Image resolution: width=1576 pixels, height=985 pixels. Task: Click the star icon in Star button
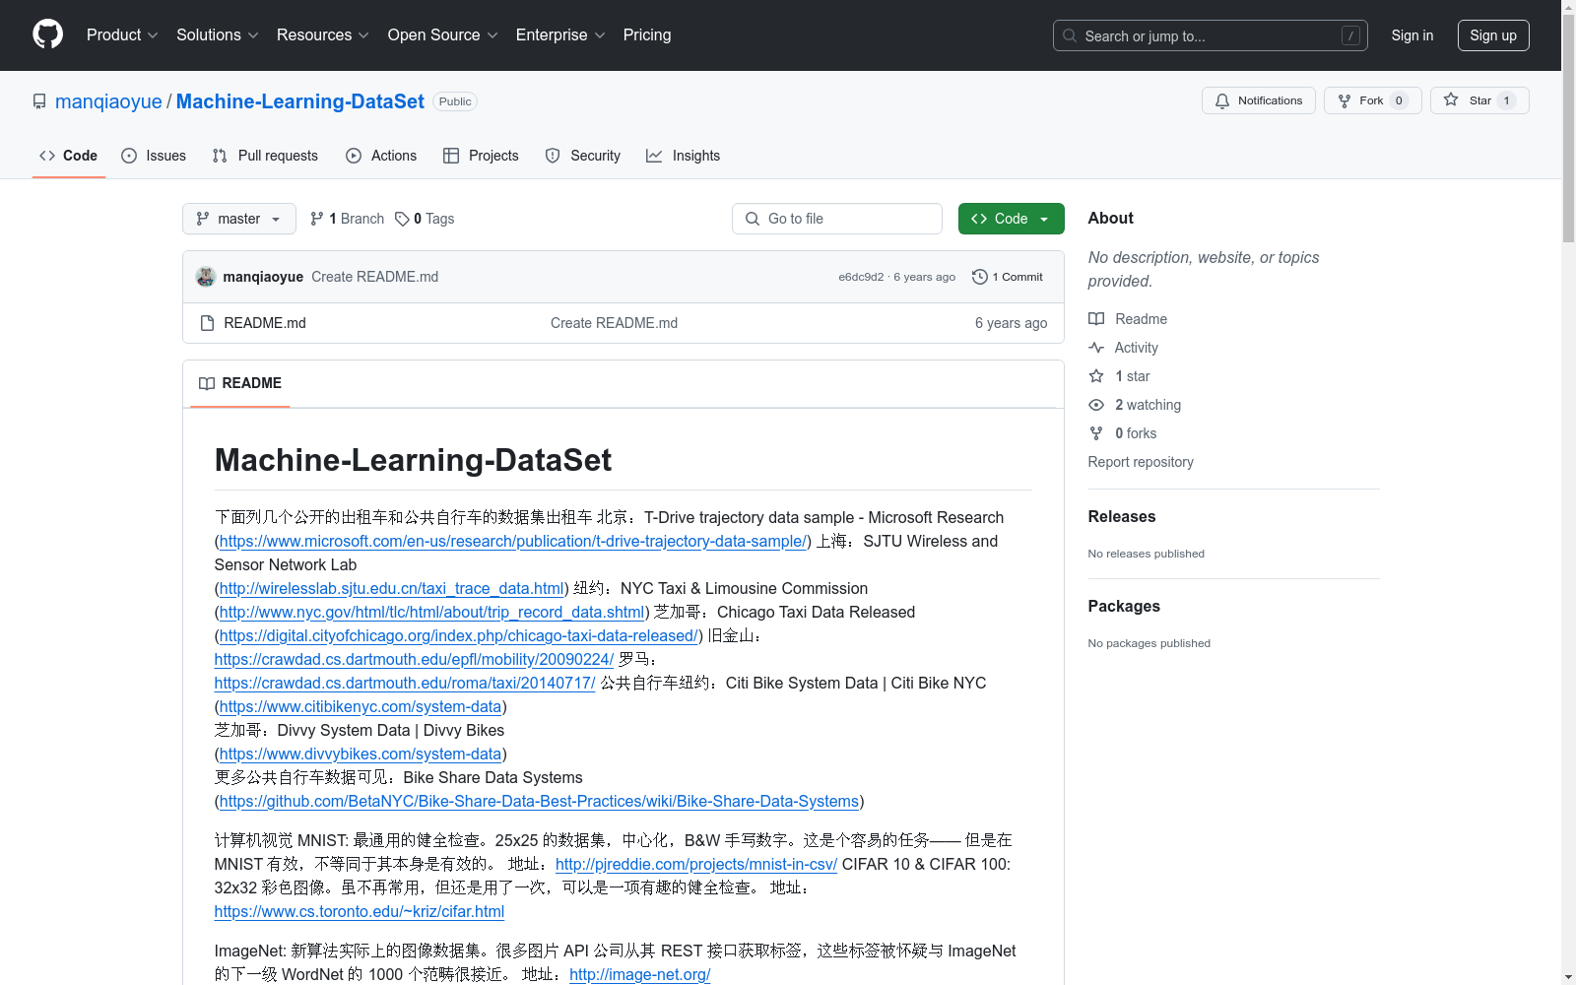(x=1451, y=99)
